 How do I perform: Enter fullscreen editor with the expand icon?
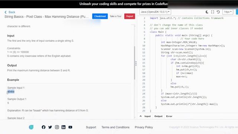point(212,12)
